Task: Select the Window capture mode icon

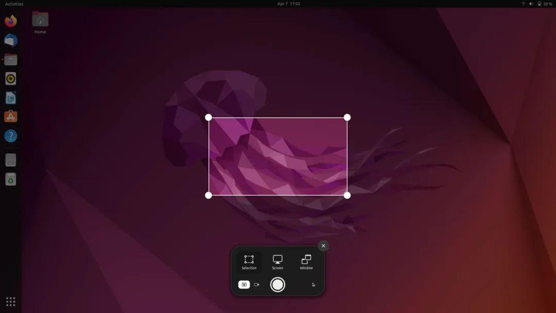Action: pos(306,260)
